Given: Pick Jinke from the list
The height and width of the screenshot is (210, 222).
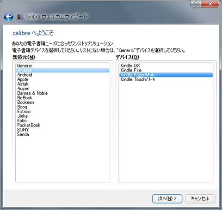Looking at the screenshot, I should pos(62,116).
